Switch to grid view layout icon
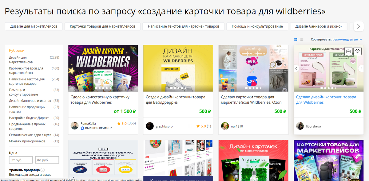Image resolution: width=369 pixels, height=181 pixels. coord(296,40)
